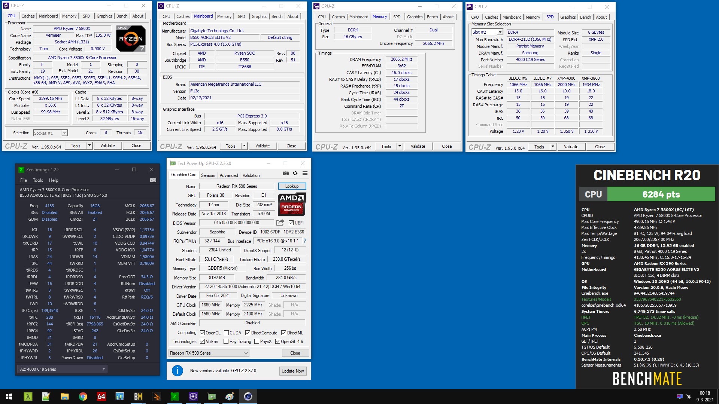Toggle the OpenCL checkbox
This screenshot has width=719, height=404.
coord(202,333)
